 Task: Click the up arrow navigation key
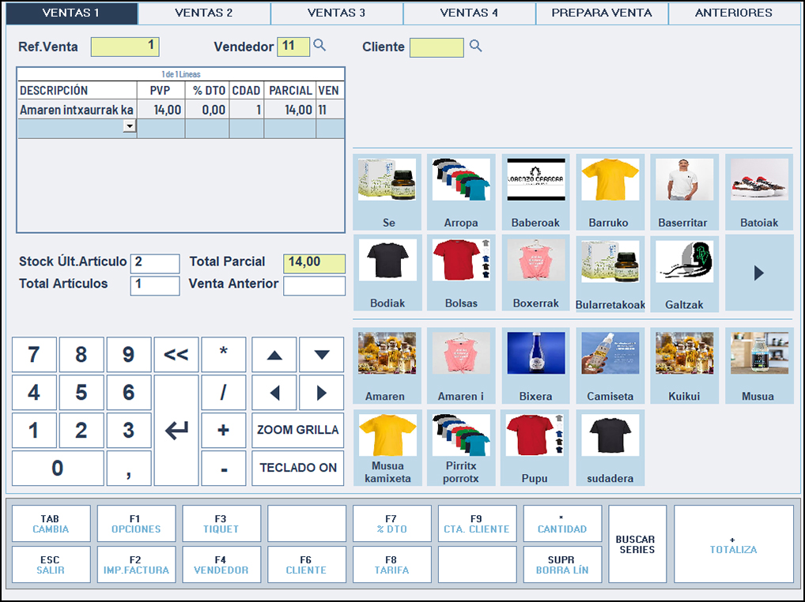coord(274,355)
